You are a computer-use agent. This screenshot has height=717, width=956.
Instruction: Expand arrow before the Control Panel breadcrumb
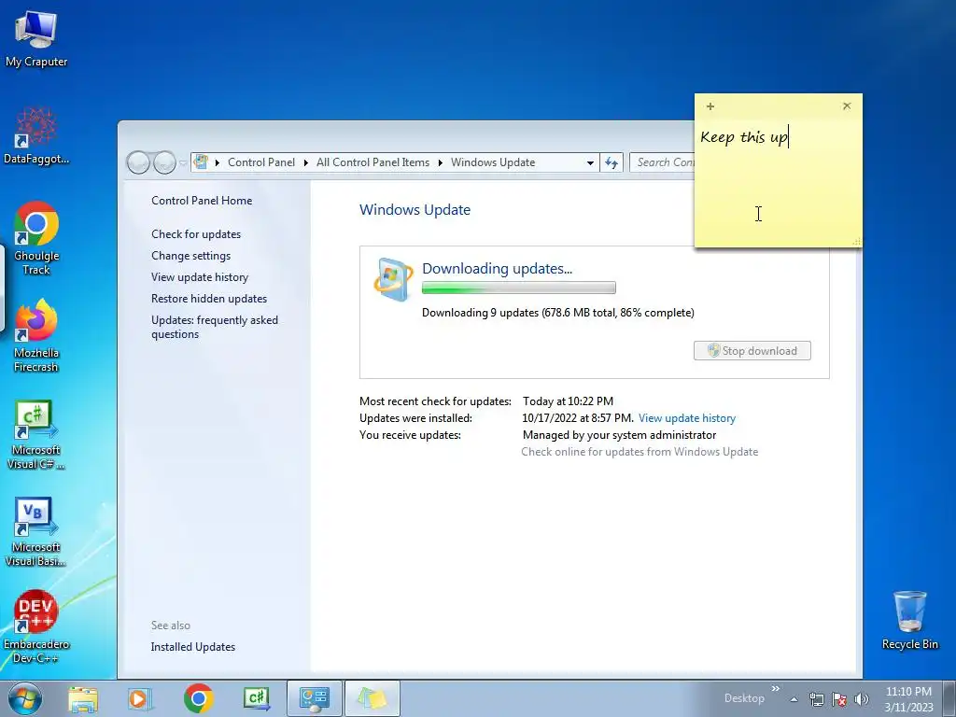point(217,162)
